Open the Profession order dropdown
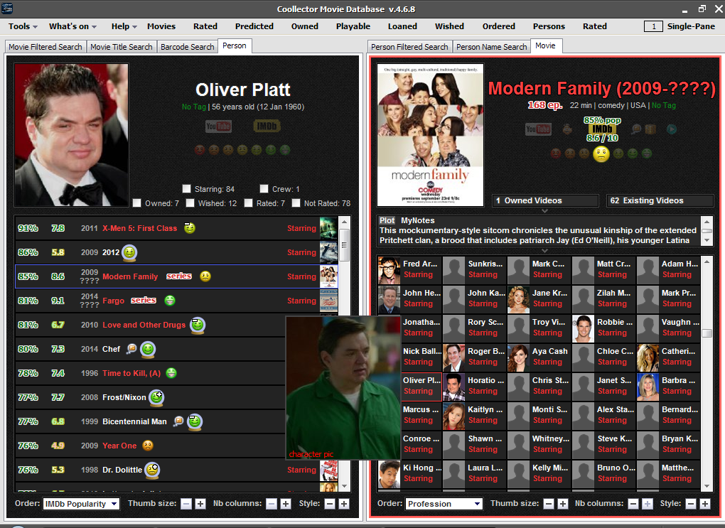This screenshot has width=725, height=528. [444, 504]
